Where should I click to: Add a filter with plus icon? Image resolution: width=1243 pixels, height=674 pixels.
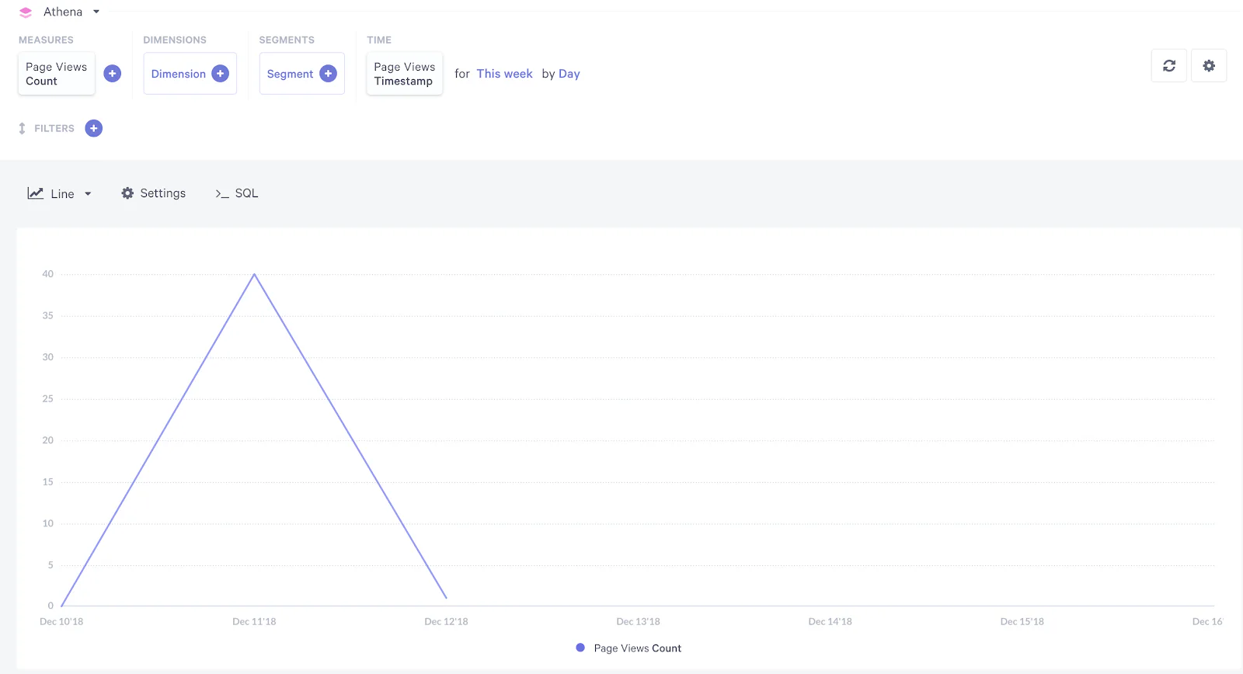[x=94, y=128]
